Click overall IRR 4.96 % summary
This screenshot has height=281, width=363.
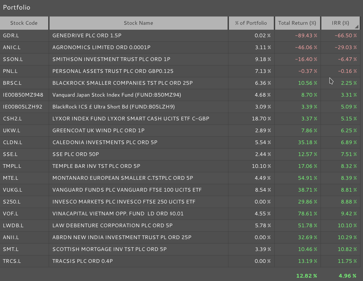pyautogui.click(x=347, y=276)
